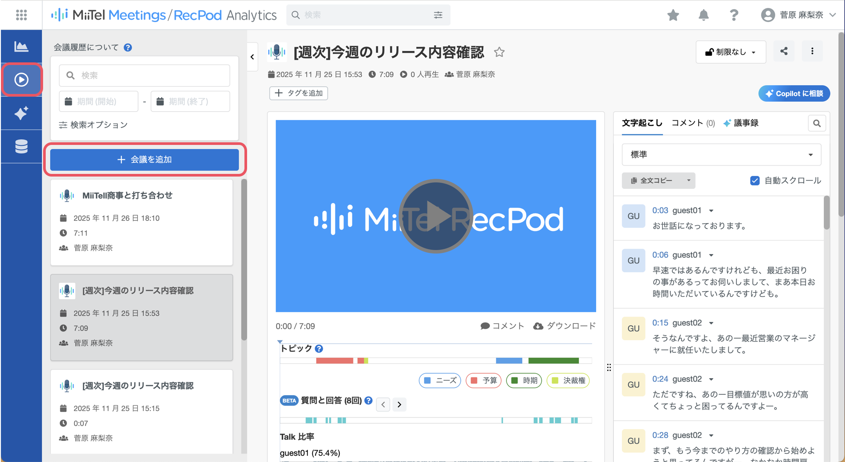Click the meeting list scrollbar
Screen dimensions: 845x462
pyautogui.click(x=244, y=260)
